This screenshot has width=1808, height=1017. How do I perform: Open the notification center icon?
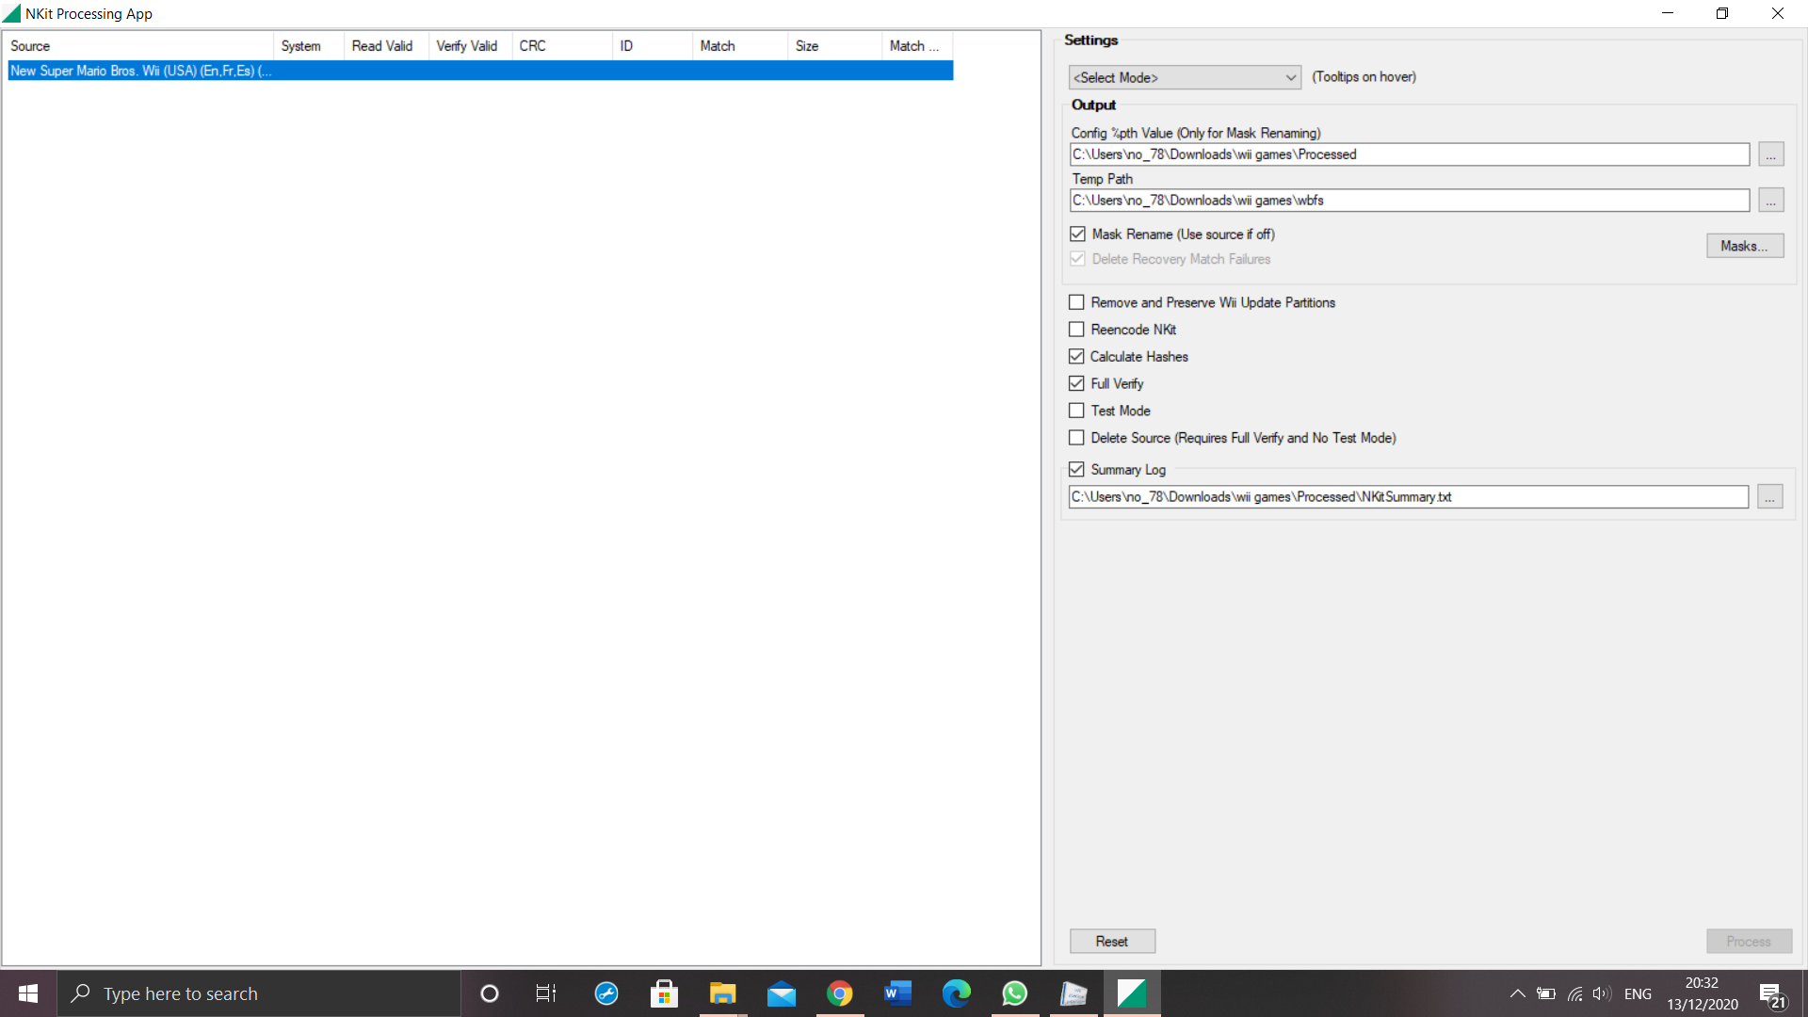pos(1773,994)
